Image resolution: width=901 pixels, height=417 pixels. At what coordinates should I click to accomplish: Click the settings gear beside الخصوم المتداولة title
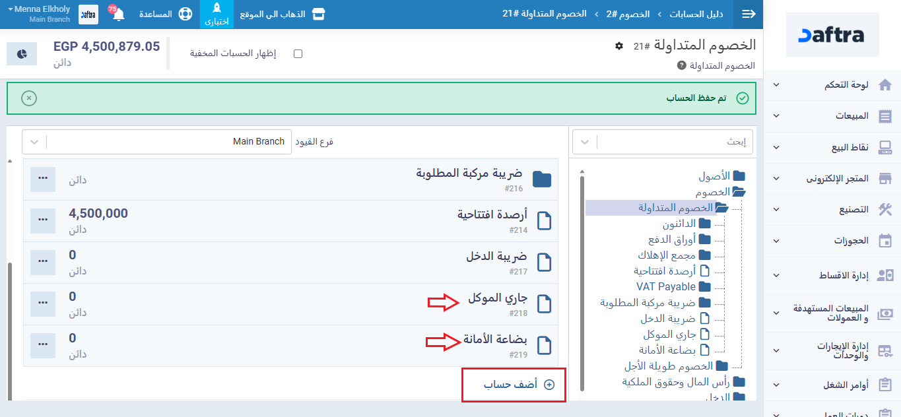click(618, 46)
